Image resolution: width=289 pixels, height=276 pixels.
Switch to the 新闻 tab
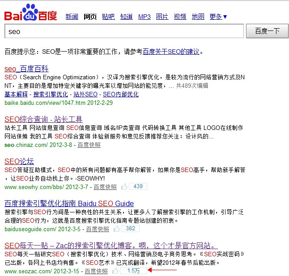click(x=72, y=17)
